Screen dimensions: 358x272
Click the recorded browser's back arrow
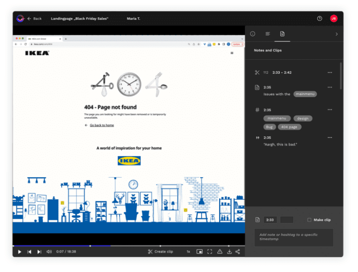pos(16,44)
